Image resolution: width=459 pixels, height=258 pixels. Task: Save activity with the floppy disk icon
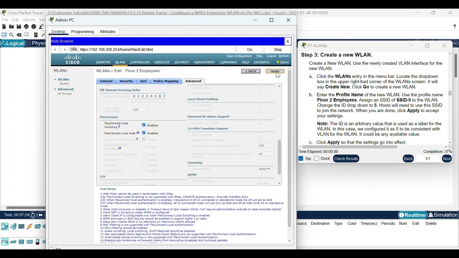(19, 27)
